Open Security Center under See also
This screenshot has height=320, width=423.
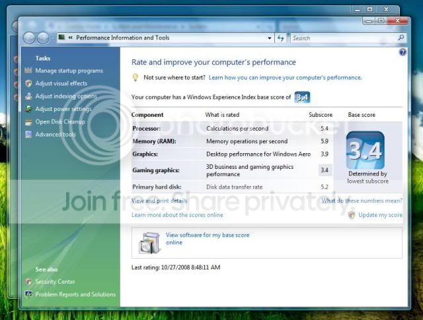(x=55, y=282)
